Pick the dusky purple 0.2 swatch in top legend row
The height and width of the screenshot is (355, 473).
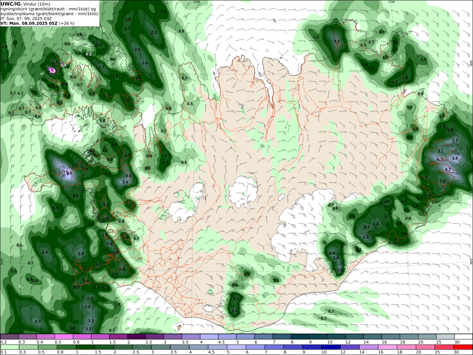pyautogui.click(x=9, y=337)
